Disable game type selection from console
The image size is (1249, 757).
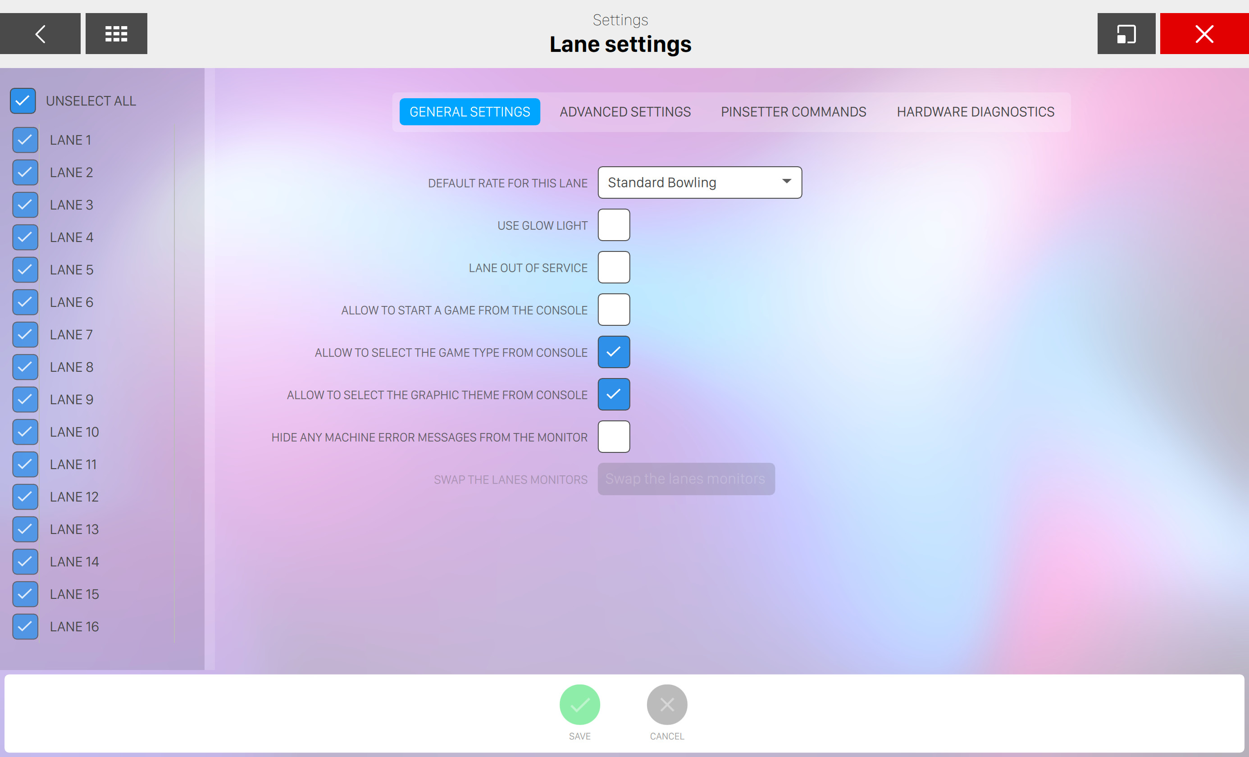point(613,352)
